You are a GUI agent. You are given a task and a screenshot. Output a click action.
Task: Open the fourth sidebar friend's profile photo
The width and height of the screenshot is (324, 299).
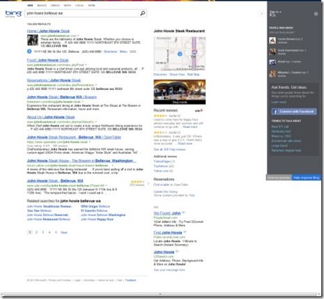click(272, 74)
